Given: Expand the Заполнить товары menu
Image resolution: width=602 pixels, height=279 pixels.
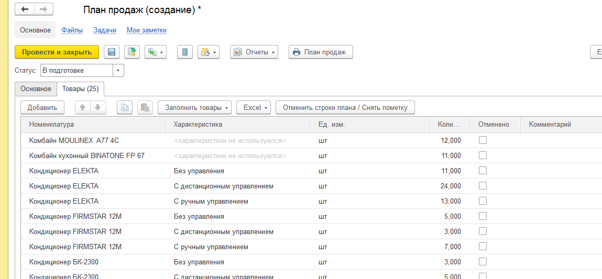Looking at the screenshot, I should (194, 107).
